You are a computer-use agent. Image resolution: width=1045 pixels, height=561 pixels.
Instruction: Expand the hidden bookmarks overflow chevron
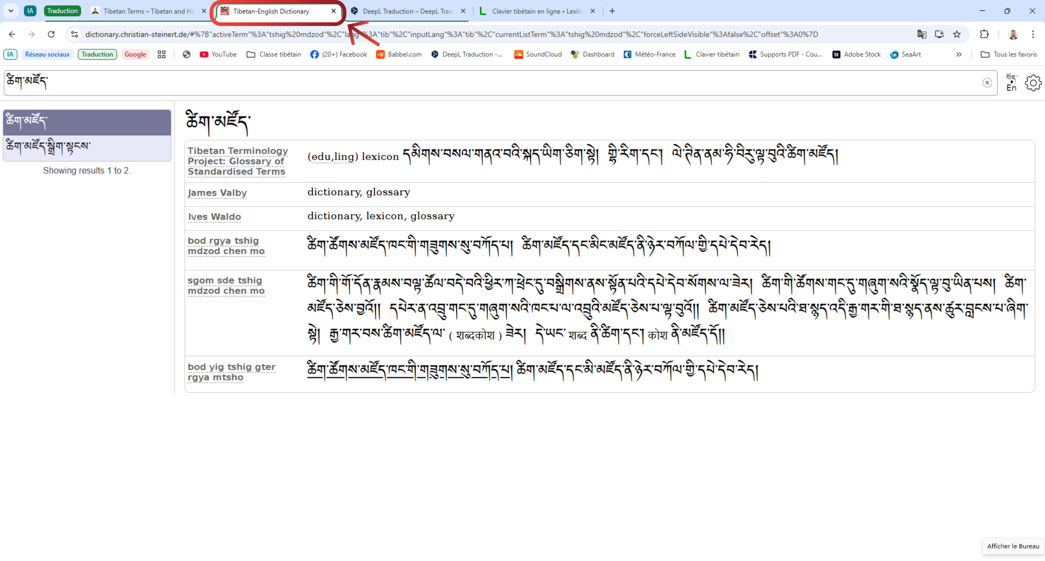pos(959,54)
